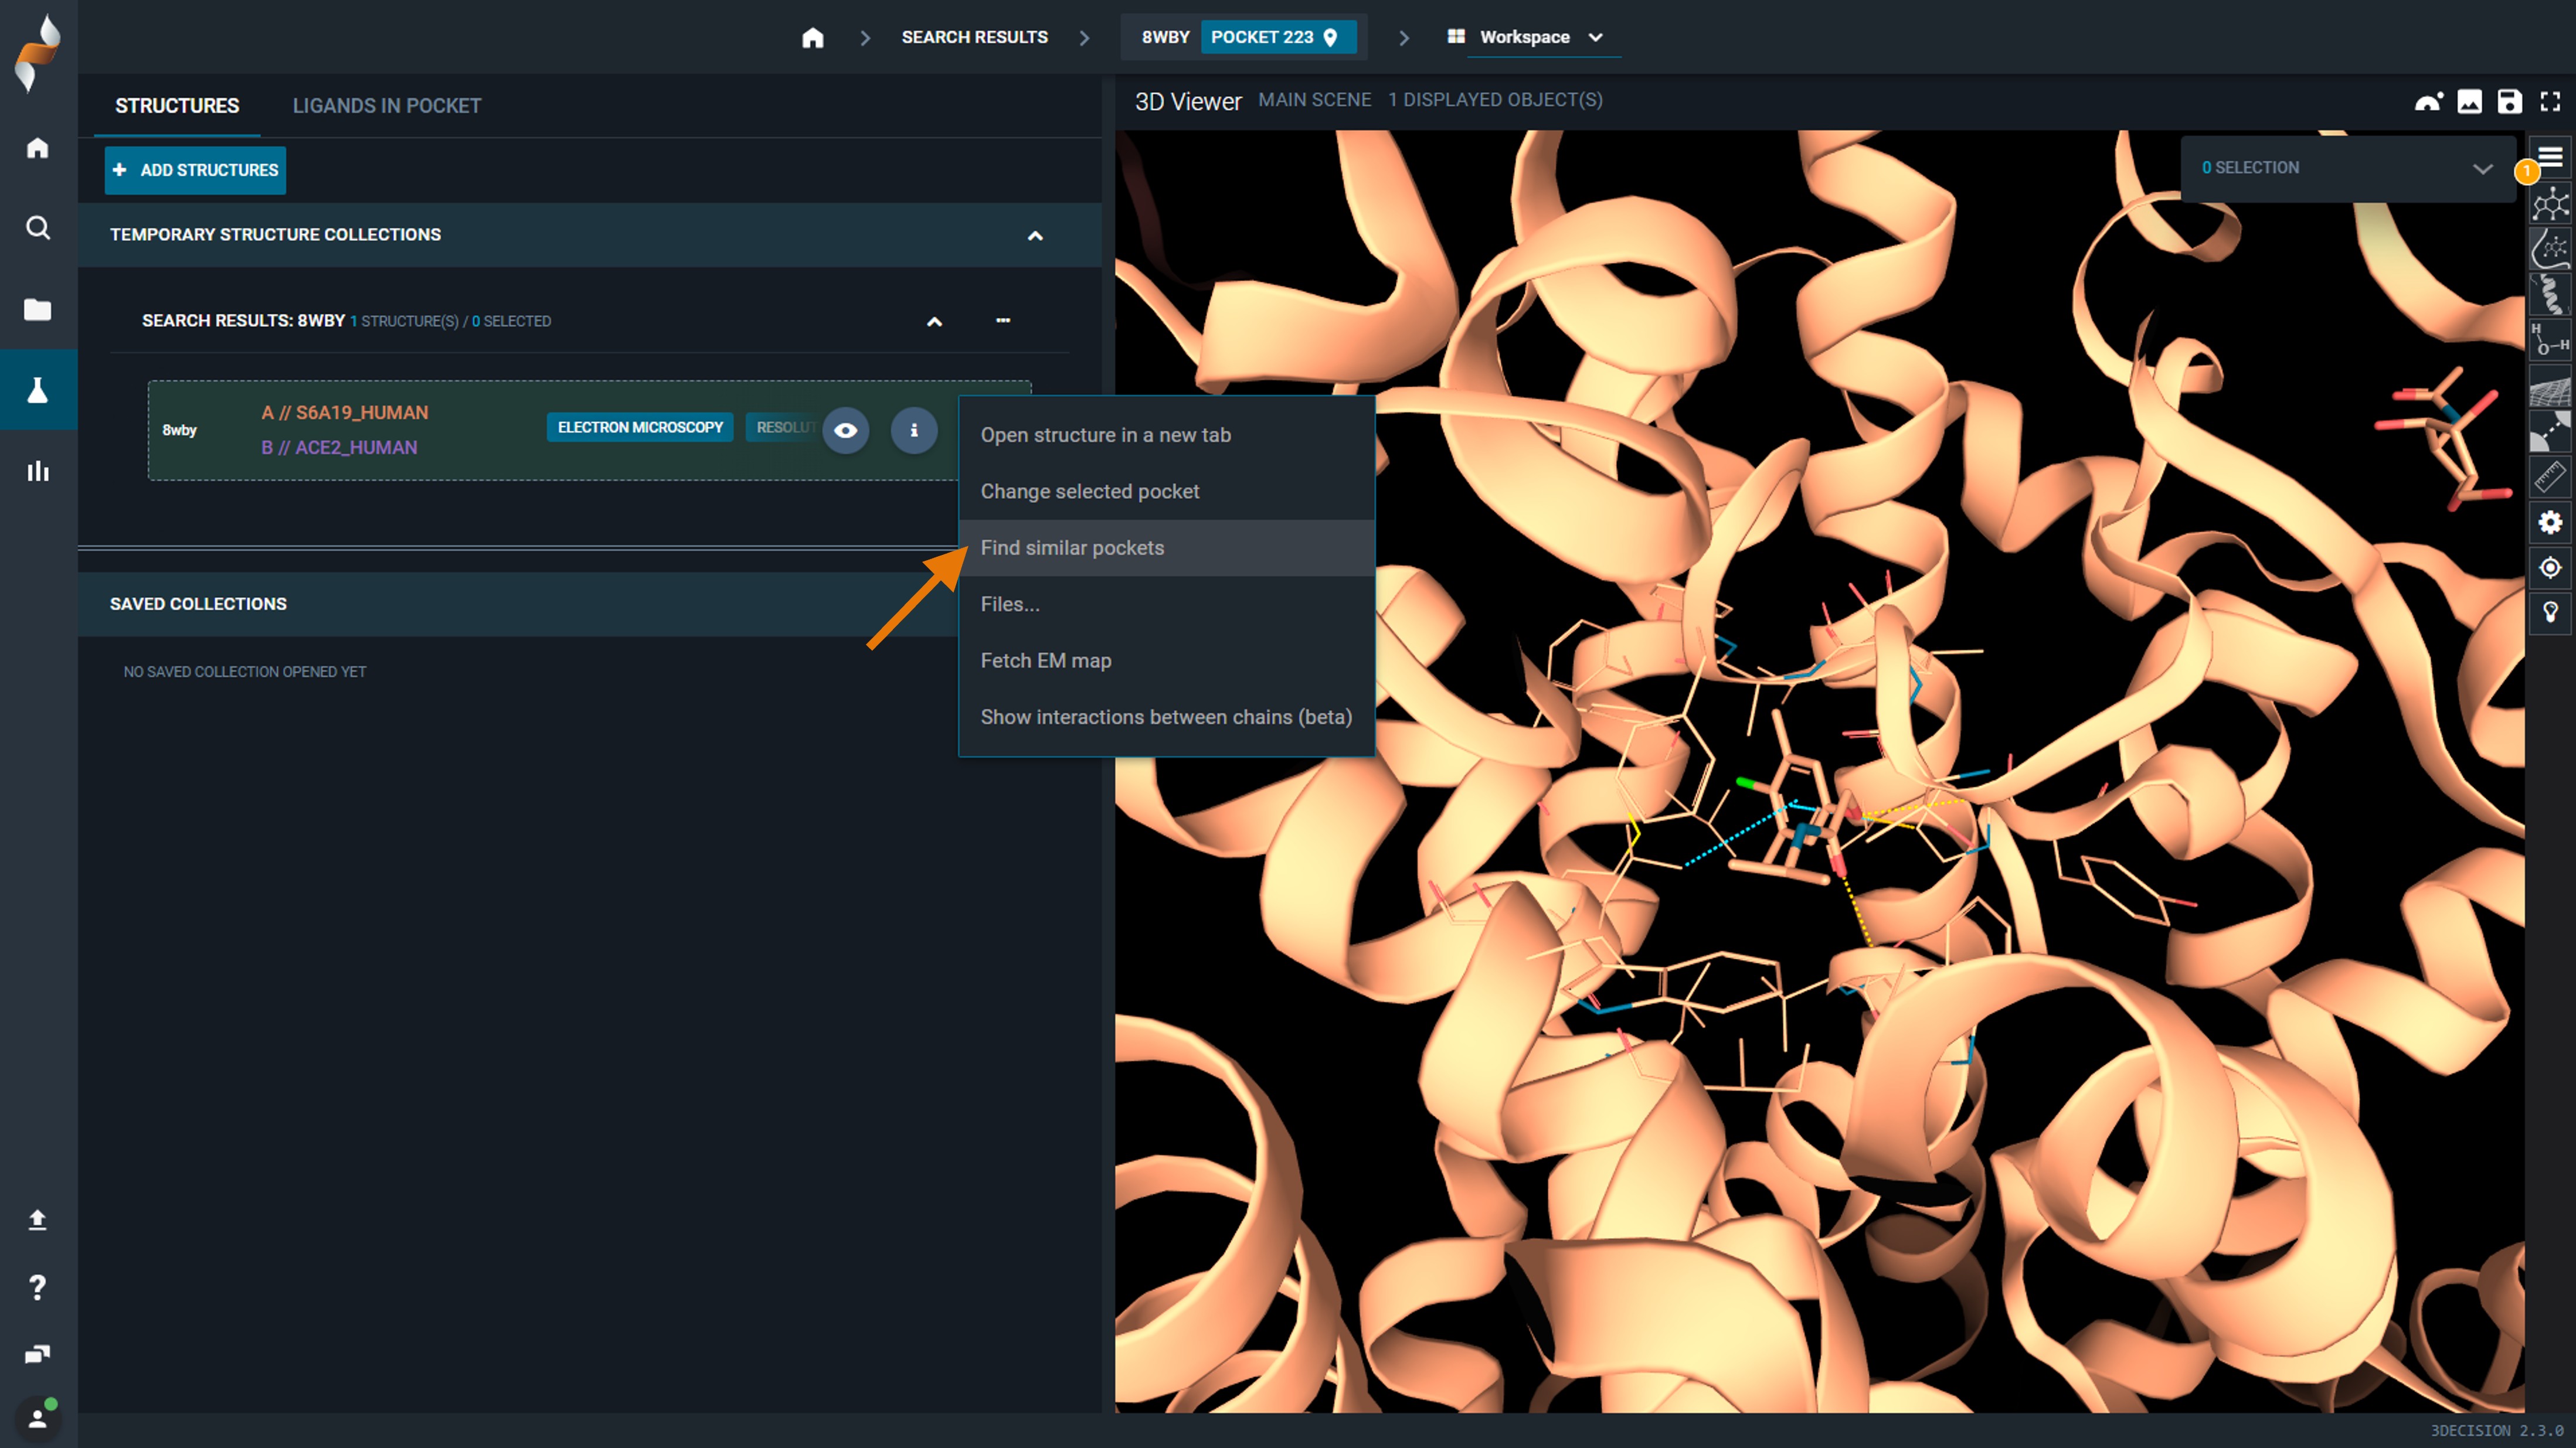Click the save scene icon in 3D Viewer
Viewport: 2576px width, 1448px height.
coord(2509,101)
